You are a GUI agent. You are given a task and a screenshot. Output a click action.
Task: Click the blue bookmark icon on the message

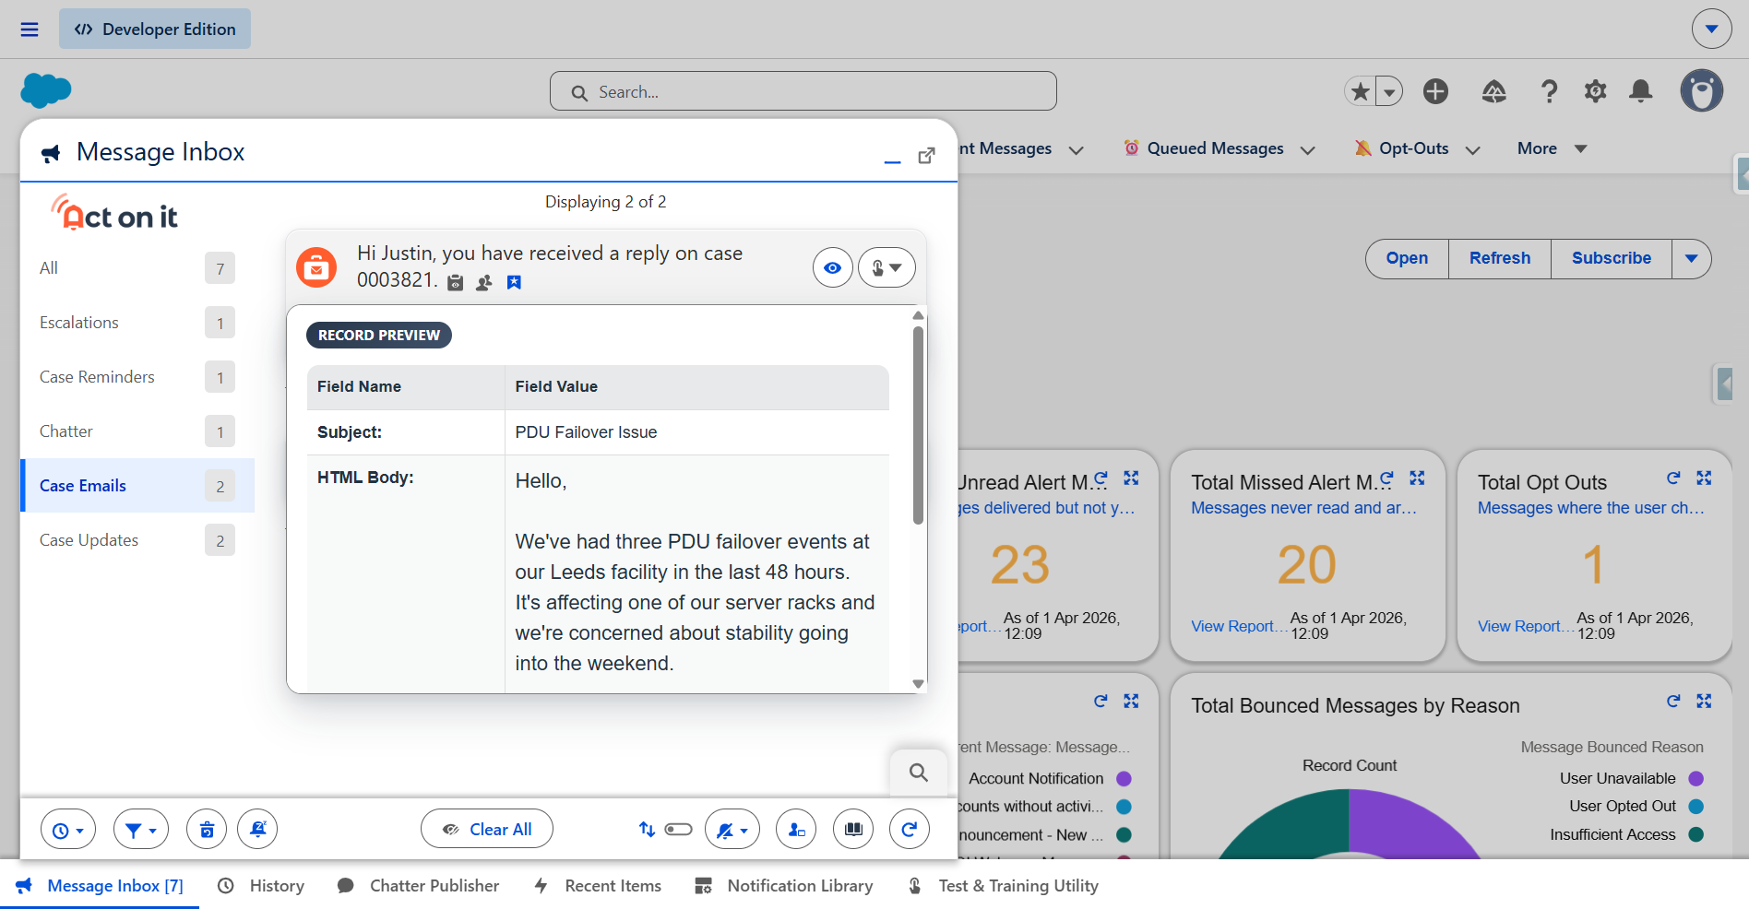tap(514, 282)
